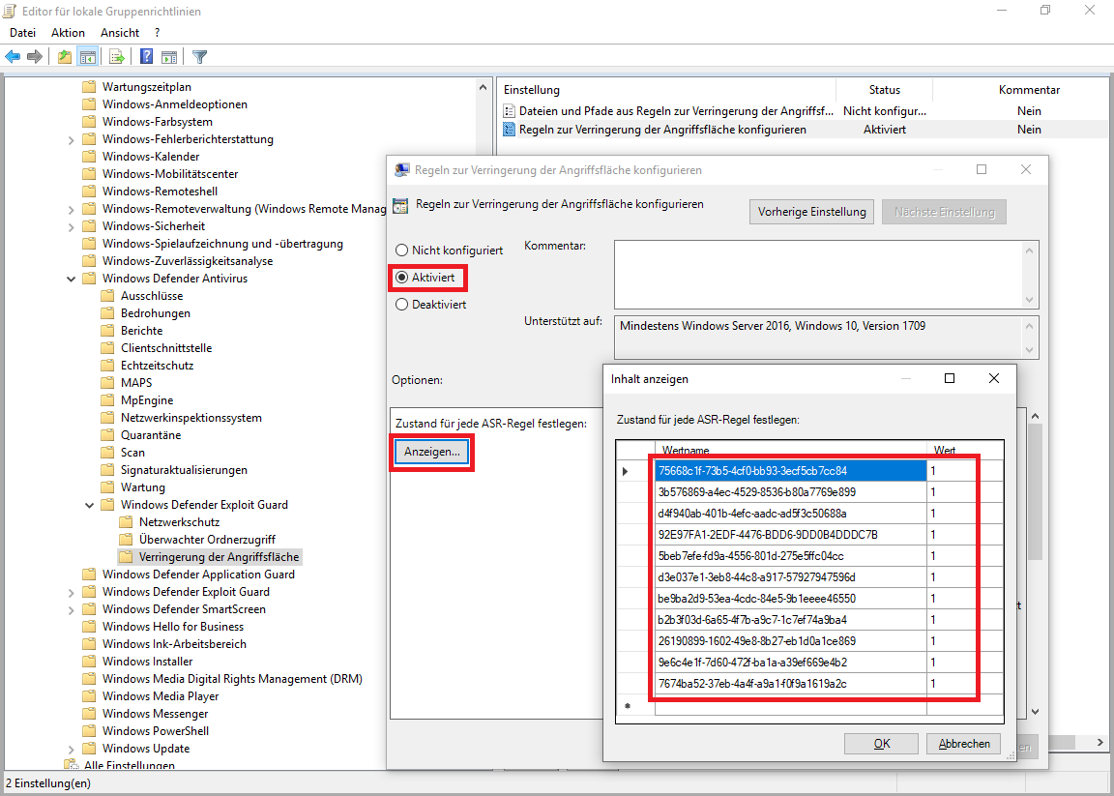Collapse Windows Defender Exploit Guard under Antivirus
The height and width of the screenshot is (796, 1114).
coord(90,505)
